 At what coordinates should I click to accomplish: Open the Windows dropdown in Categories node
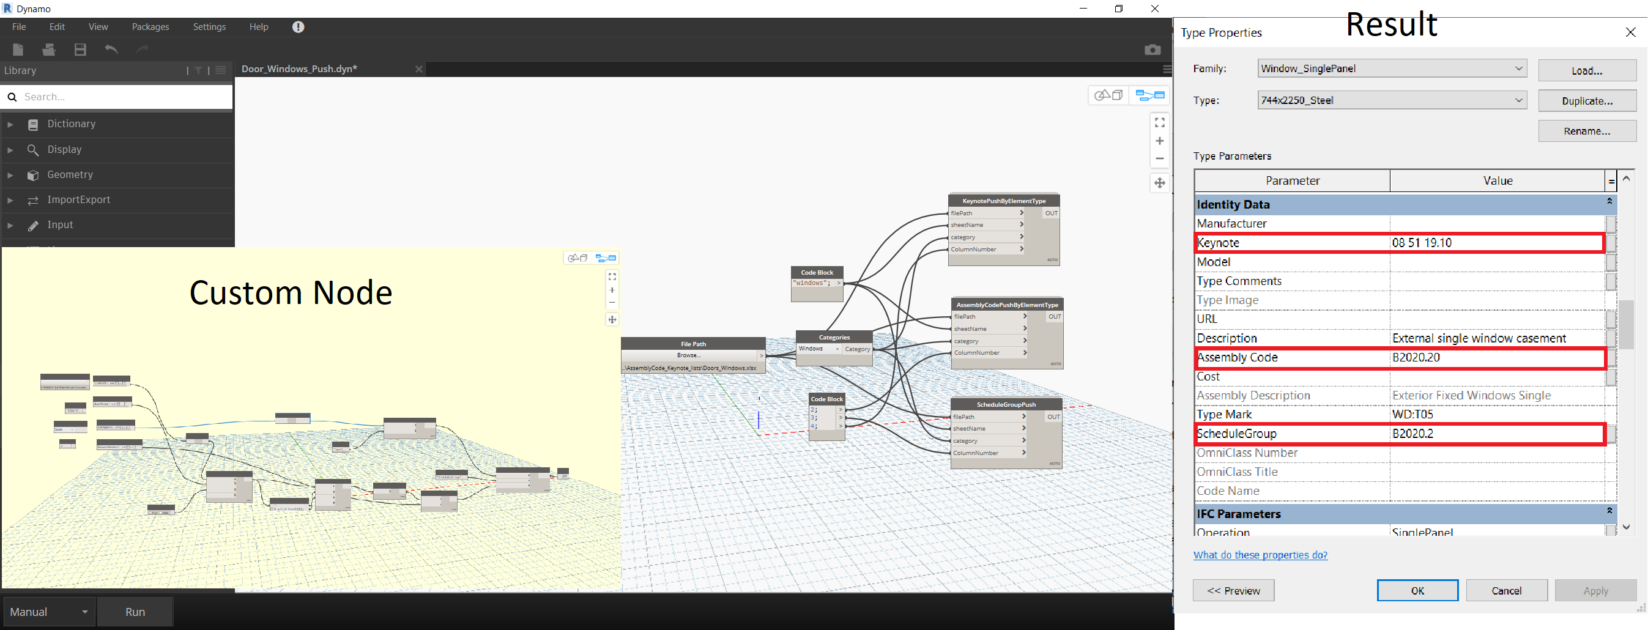tap(818, 349)
